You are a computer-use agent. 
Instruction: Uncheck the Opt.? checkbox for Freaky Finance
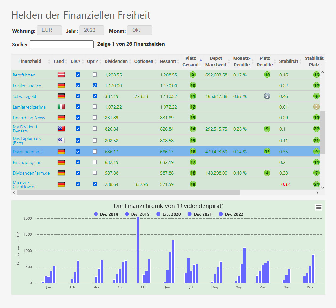click(x=95, y=86)
